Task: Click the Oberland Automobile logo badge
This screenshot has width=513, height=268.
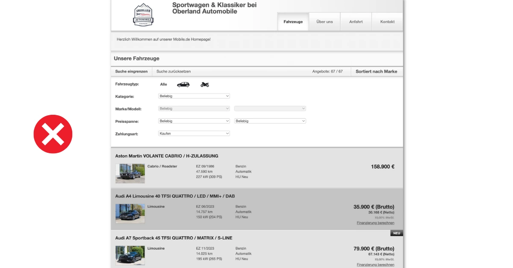Action: (143, 15)
